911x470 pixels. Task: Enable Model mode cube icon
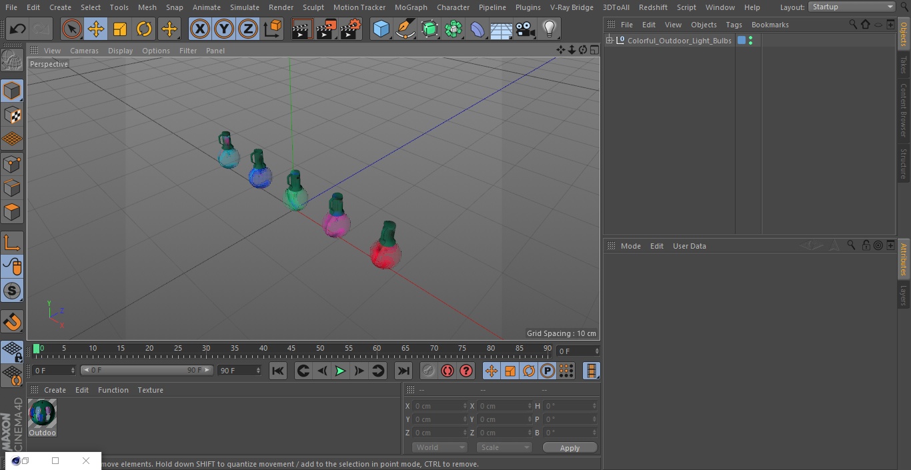12,91
